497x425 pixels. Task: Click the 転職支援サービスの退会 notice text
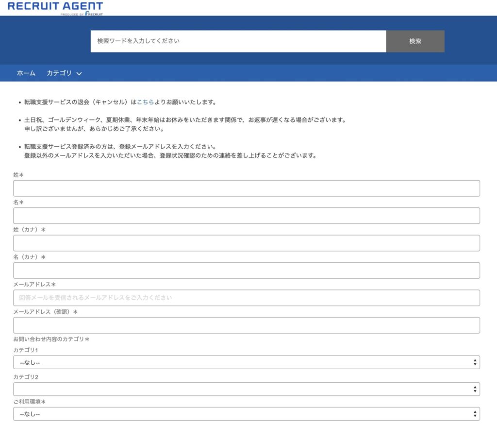(x=120, y=102)
